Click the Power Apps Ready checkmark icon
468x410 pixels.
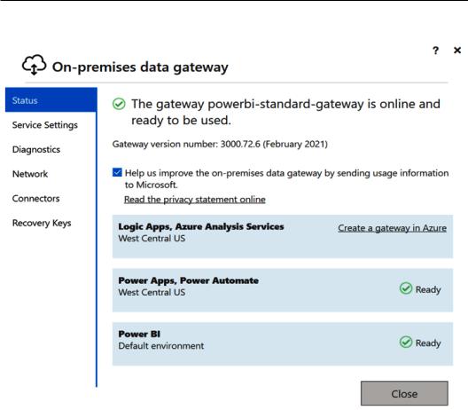click(x=406, y=288)
